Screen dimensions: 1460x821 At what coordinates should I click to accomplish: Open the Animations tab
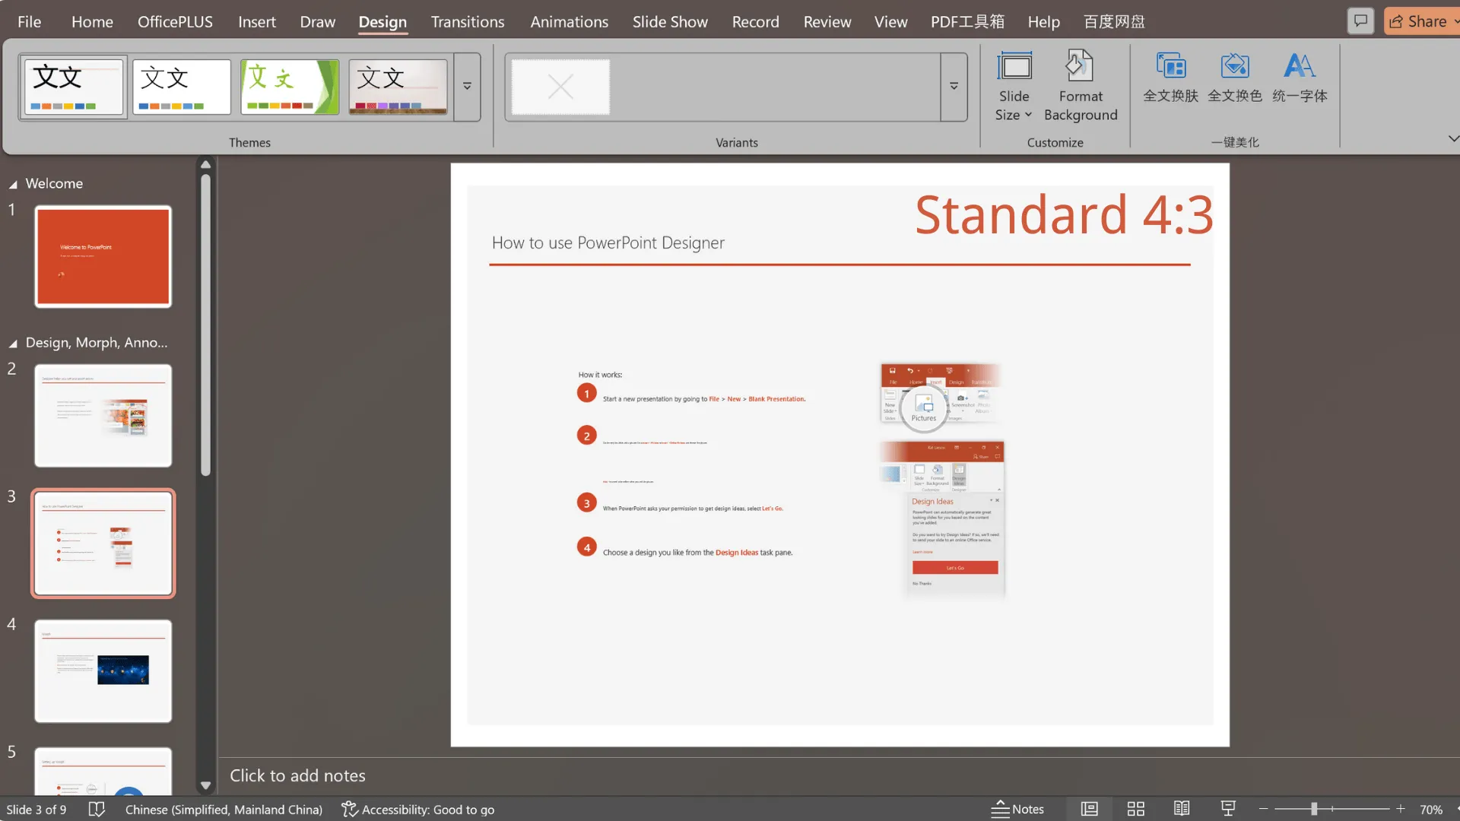pyautogui.click(x=569, y=21)
